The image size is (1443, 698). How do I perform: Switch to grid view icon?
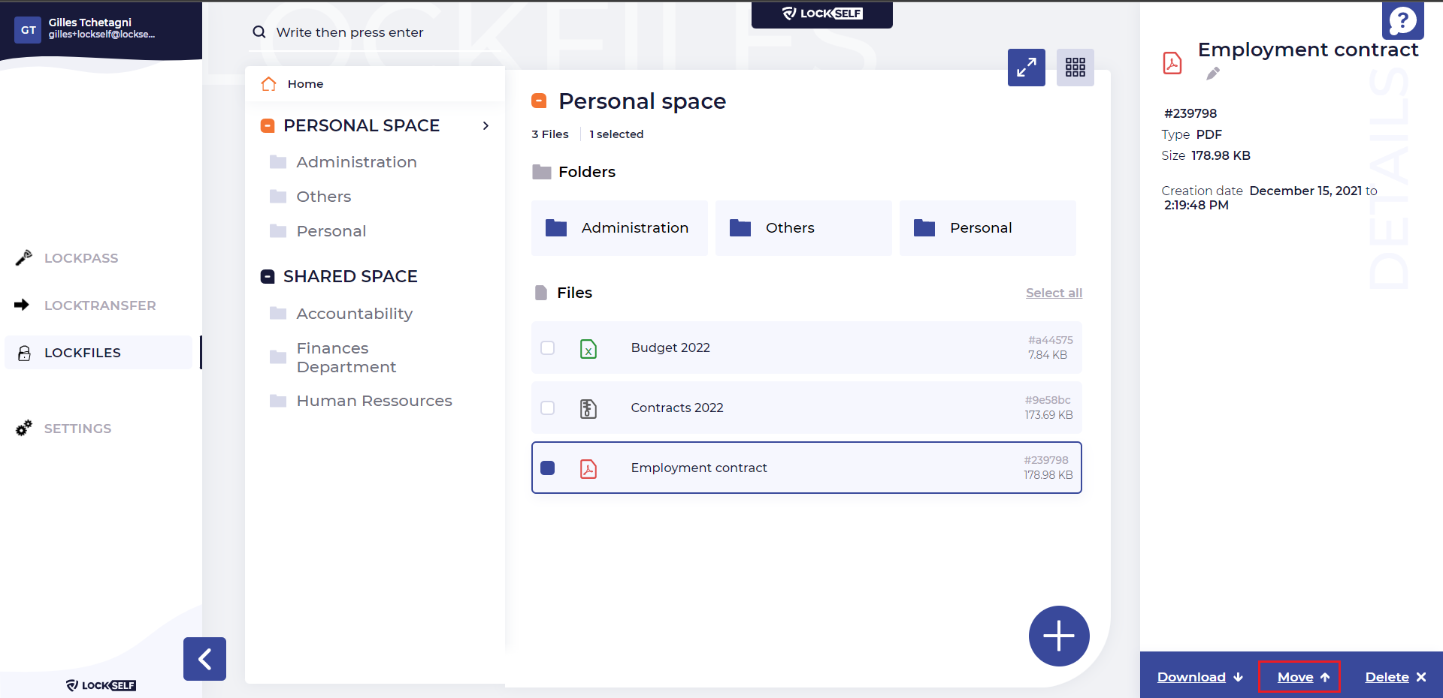(1075, 68)
